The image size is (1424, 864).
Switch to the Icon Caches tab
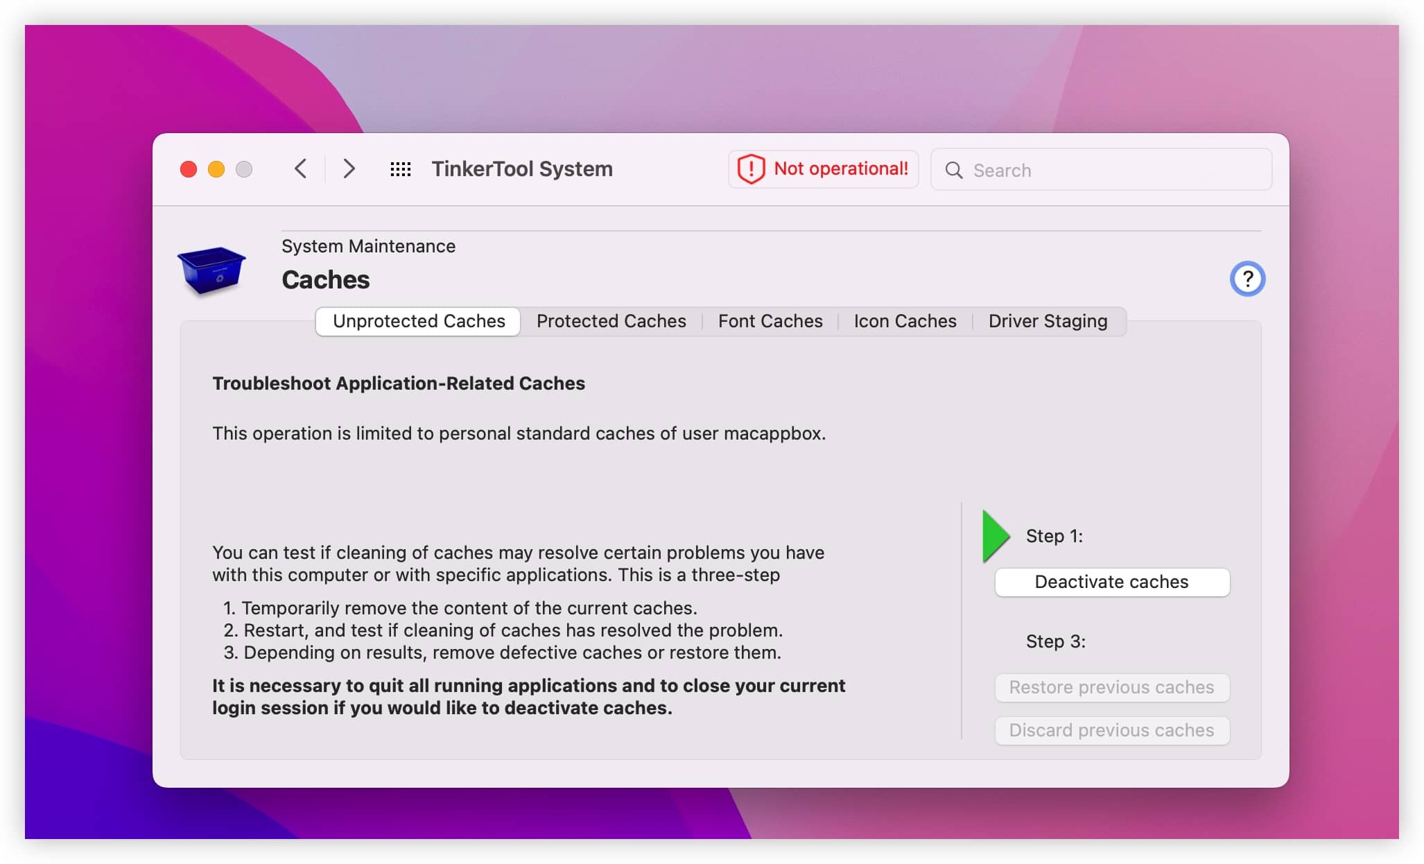(x=905, y=321)
